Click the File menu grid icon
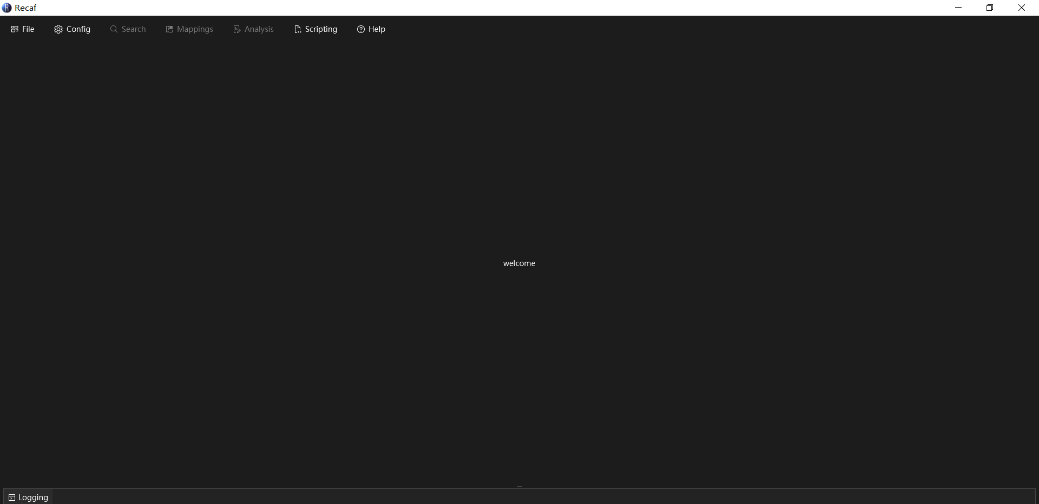The image size is (1039, 504). coord(15,29)
